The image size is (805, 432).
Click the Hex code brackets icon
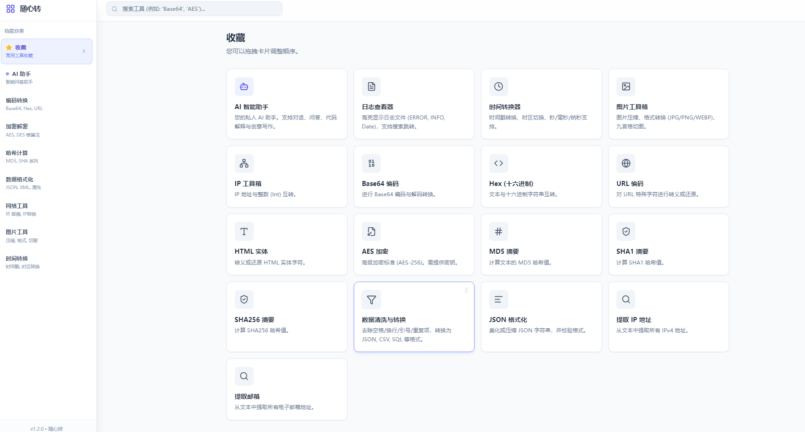coord(498,163)
